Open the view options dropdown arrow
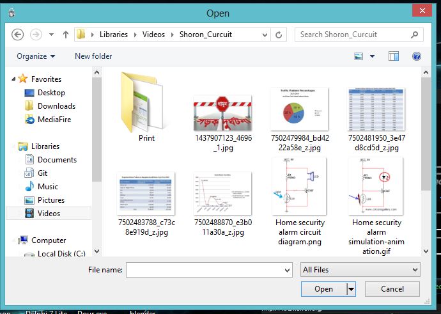Image resolution: width=441 pixels, height=314 pixels. 372,56
